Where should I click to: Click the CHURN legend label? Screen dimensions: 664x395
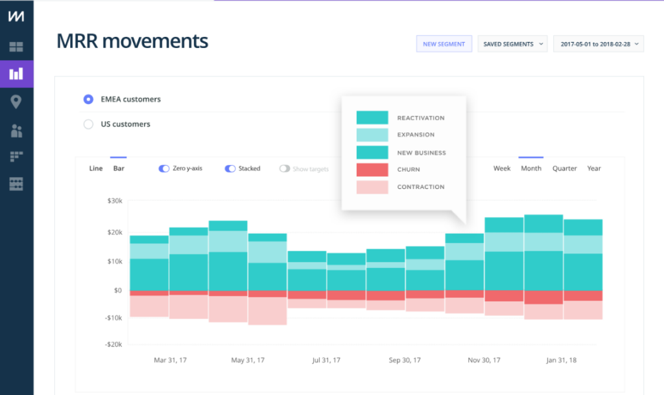pyautogui.click(x=409, y=169)
